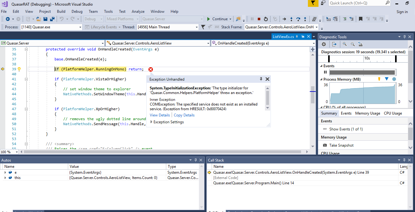
Task: Open Quasar.Server project scope dropdown
Action: pyautogui.click(x=103, y=43)
